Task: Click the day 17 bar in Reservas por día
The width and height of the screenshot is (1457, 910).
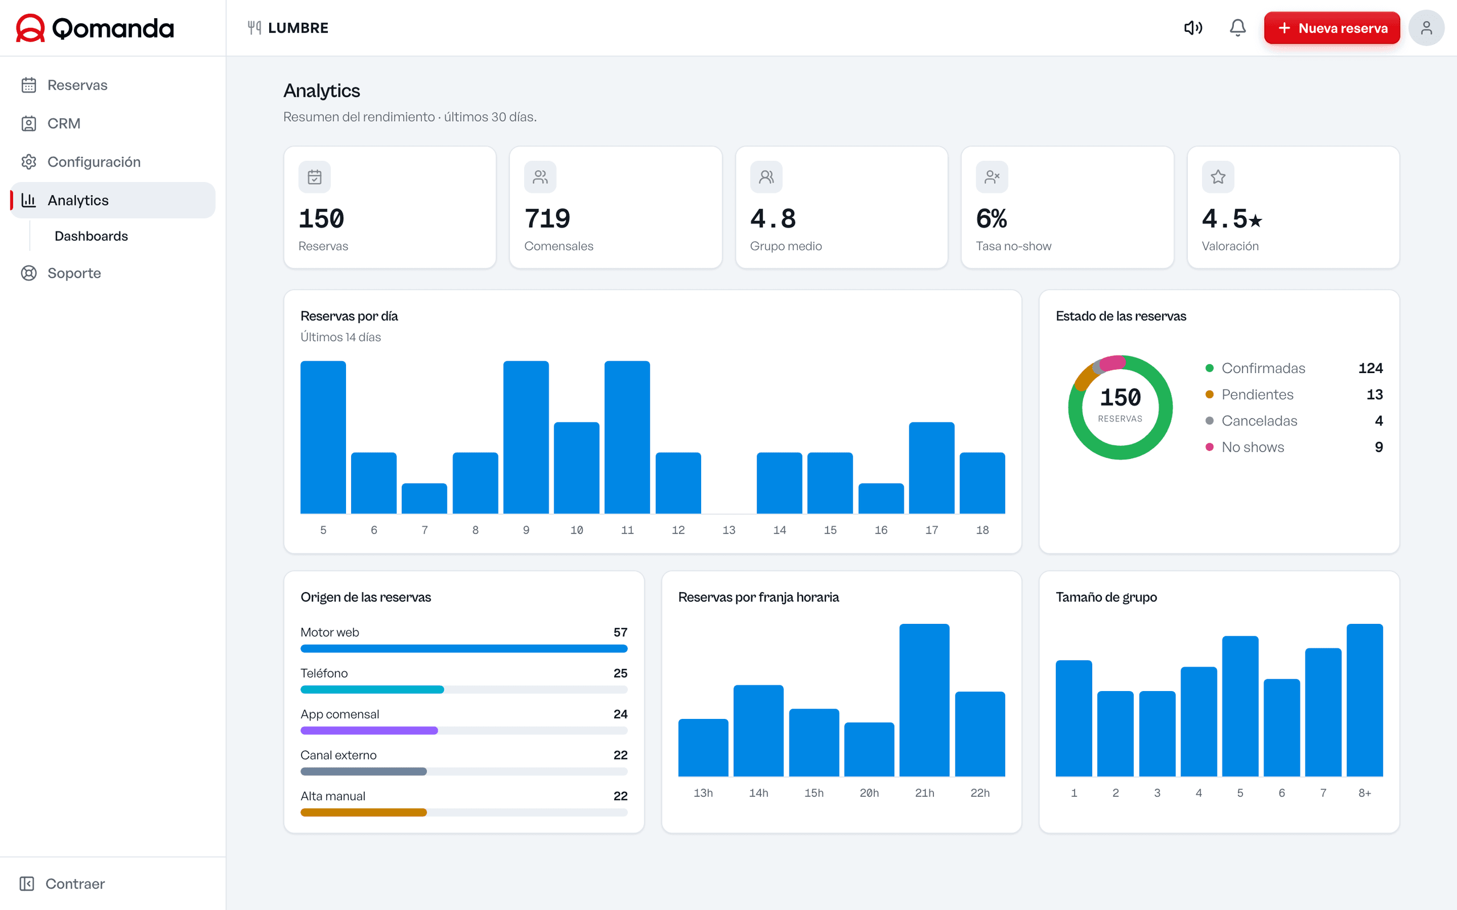Action: click(x=932, y=468)
